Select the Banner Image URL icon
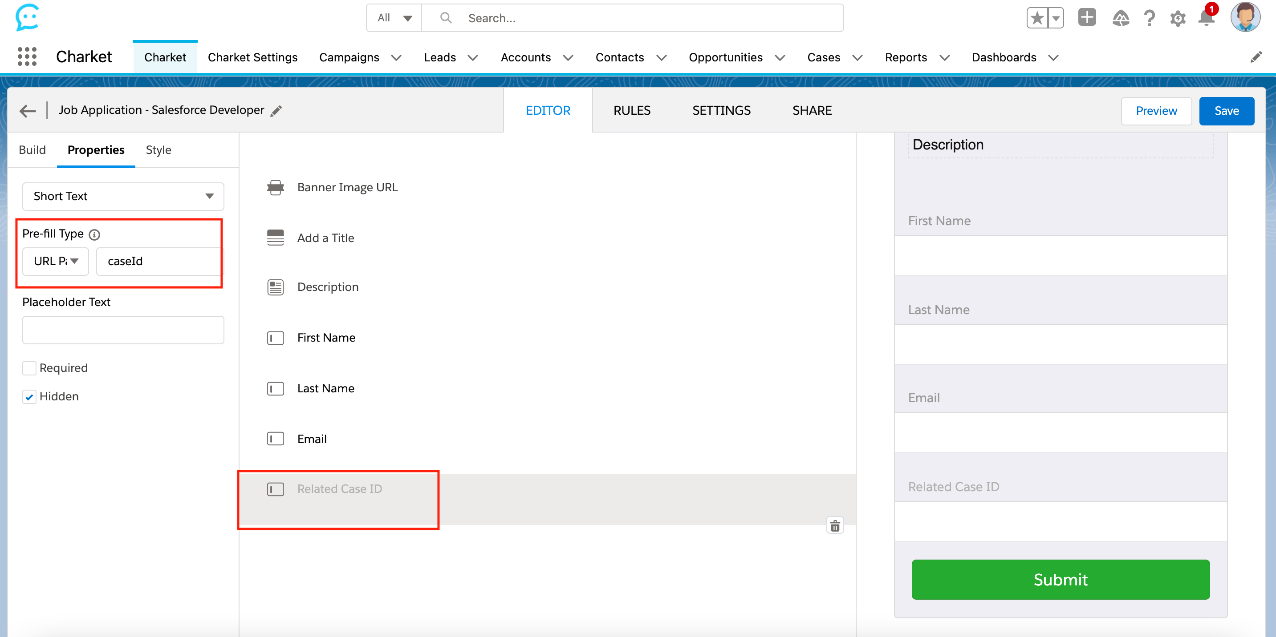This screenshot has width=1276, height=637. coord(276,188)
